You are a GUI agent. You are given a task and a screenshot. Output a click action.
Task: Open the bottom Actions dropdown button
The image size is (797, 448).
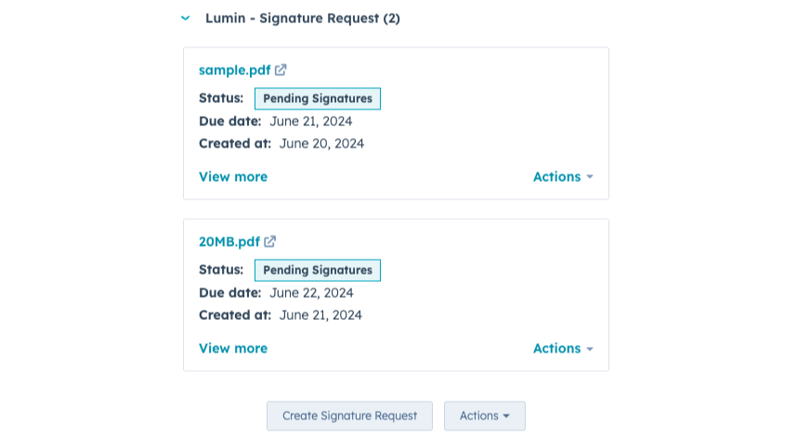[x=485, y=416]
